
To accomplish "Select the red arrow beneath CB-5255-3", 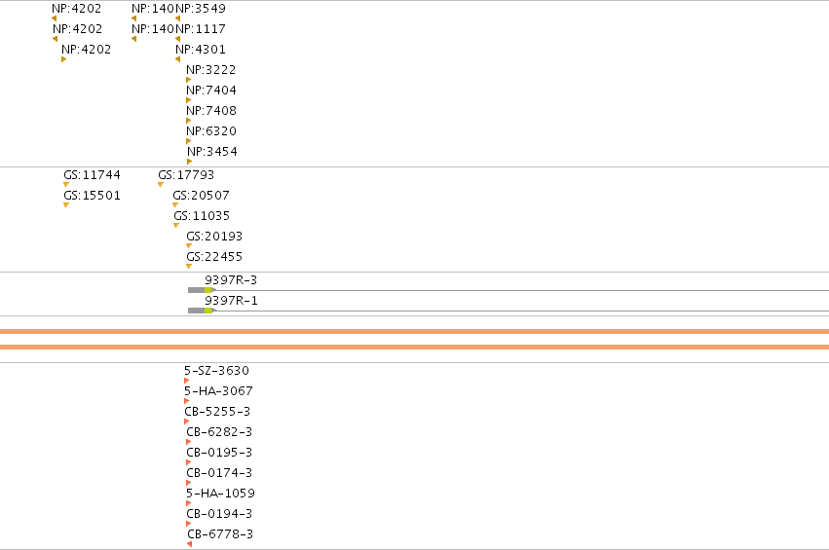I will 187,422.
